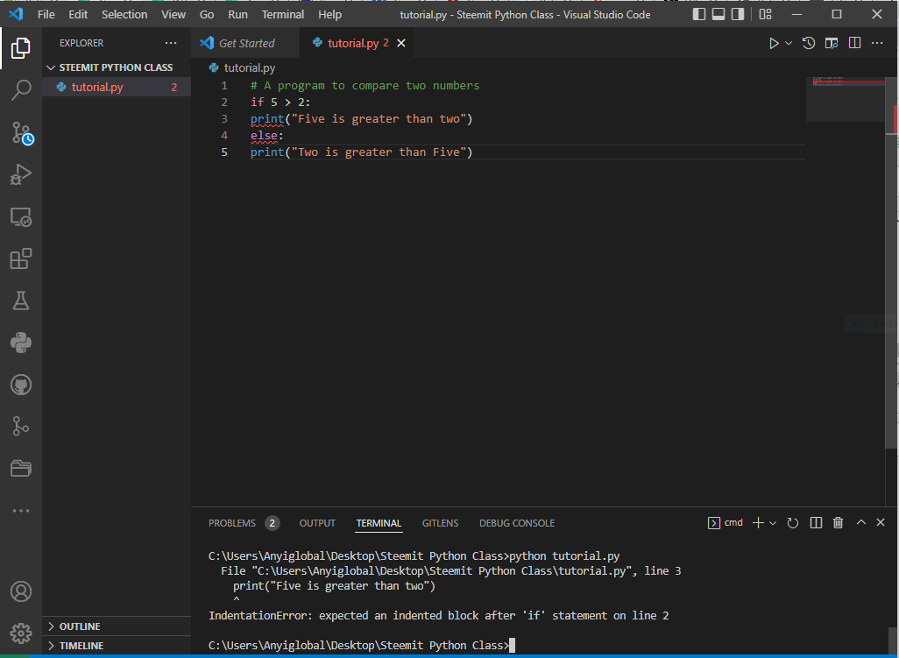The width and height of the screenshot is (899, 658).
Task: Toggle the secondary side bar visibility
Action: (x=738, y=14)
